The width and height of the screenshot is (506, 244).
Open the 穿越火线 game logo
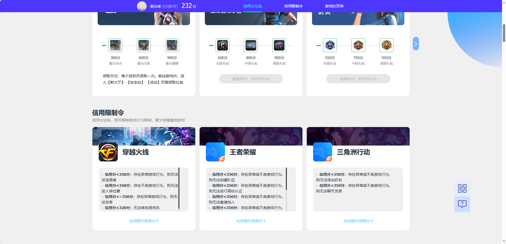[x=108, y=152]
